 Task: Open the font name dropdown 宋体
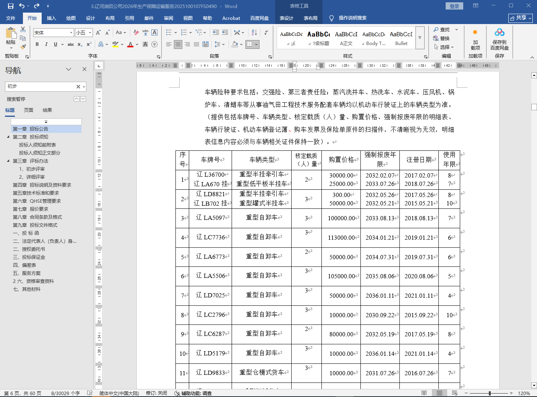tap(71, 33)
